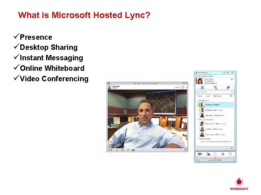
Task: Click the slide title What is Microsoft Hosted Lync?
Action: [x=84, y=15]
